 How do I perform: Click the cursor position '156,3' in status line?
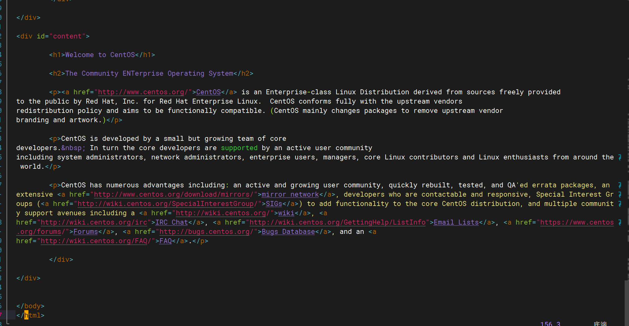[x=550, y=324]
